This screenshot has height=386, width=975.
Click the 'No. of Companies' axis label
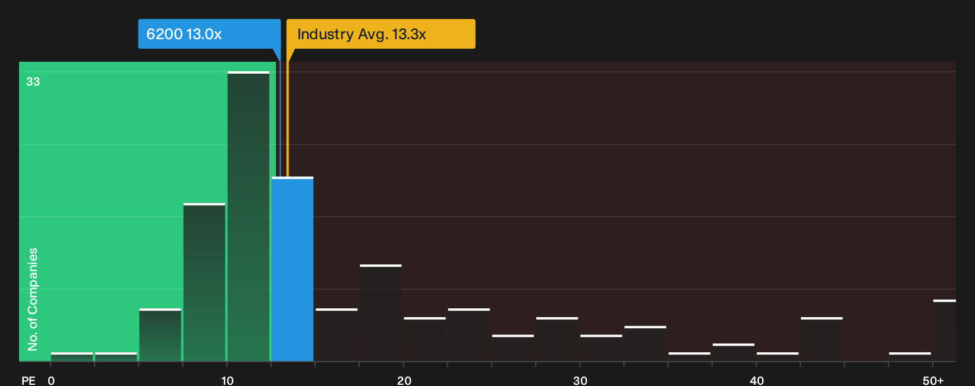(x=33, y=299)
